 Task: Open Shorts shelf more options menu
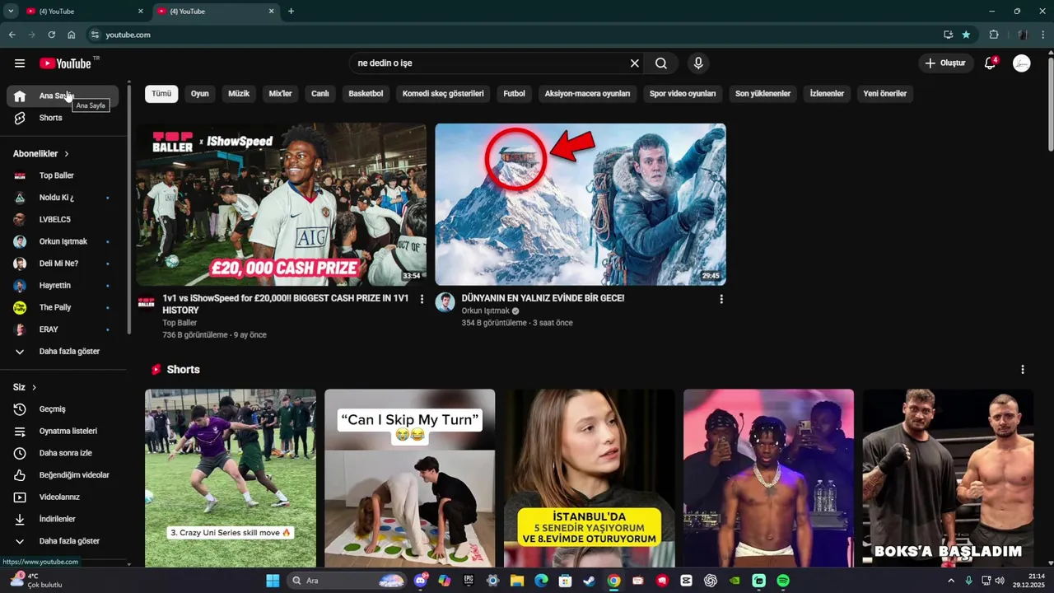(1023, 370)
